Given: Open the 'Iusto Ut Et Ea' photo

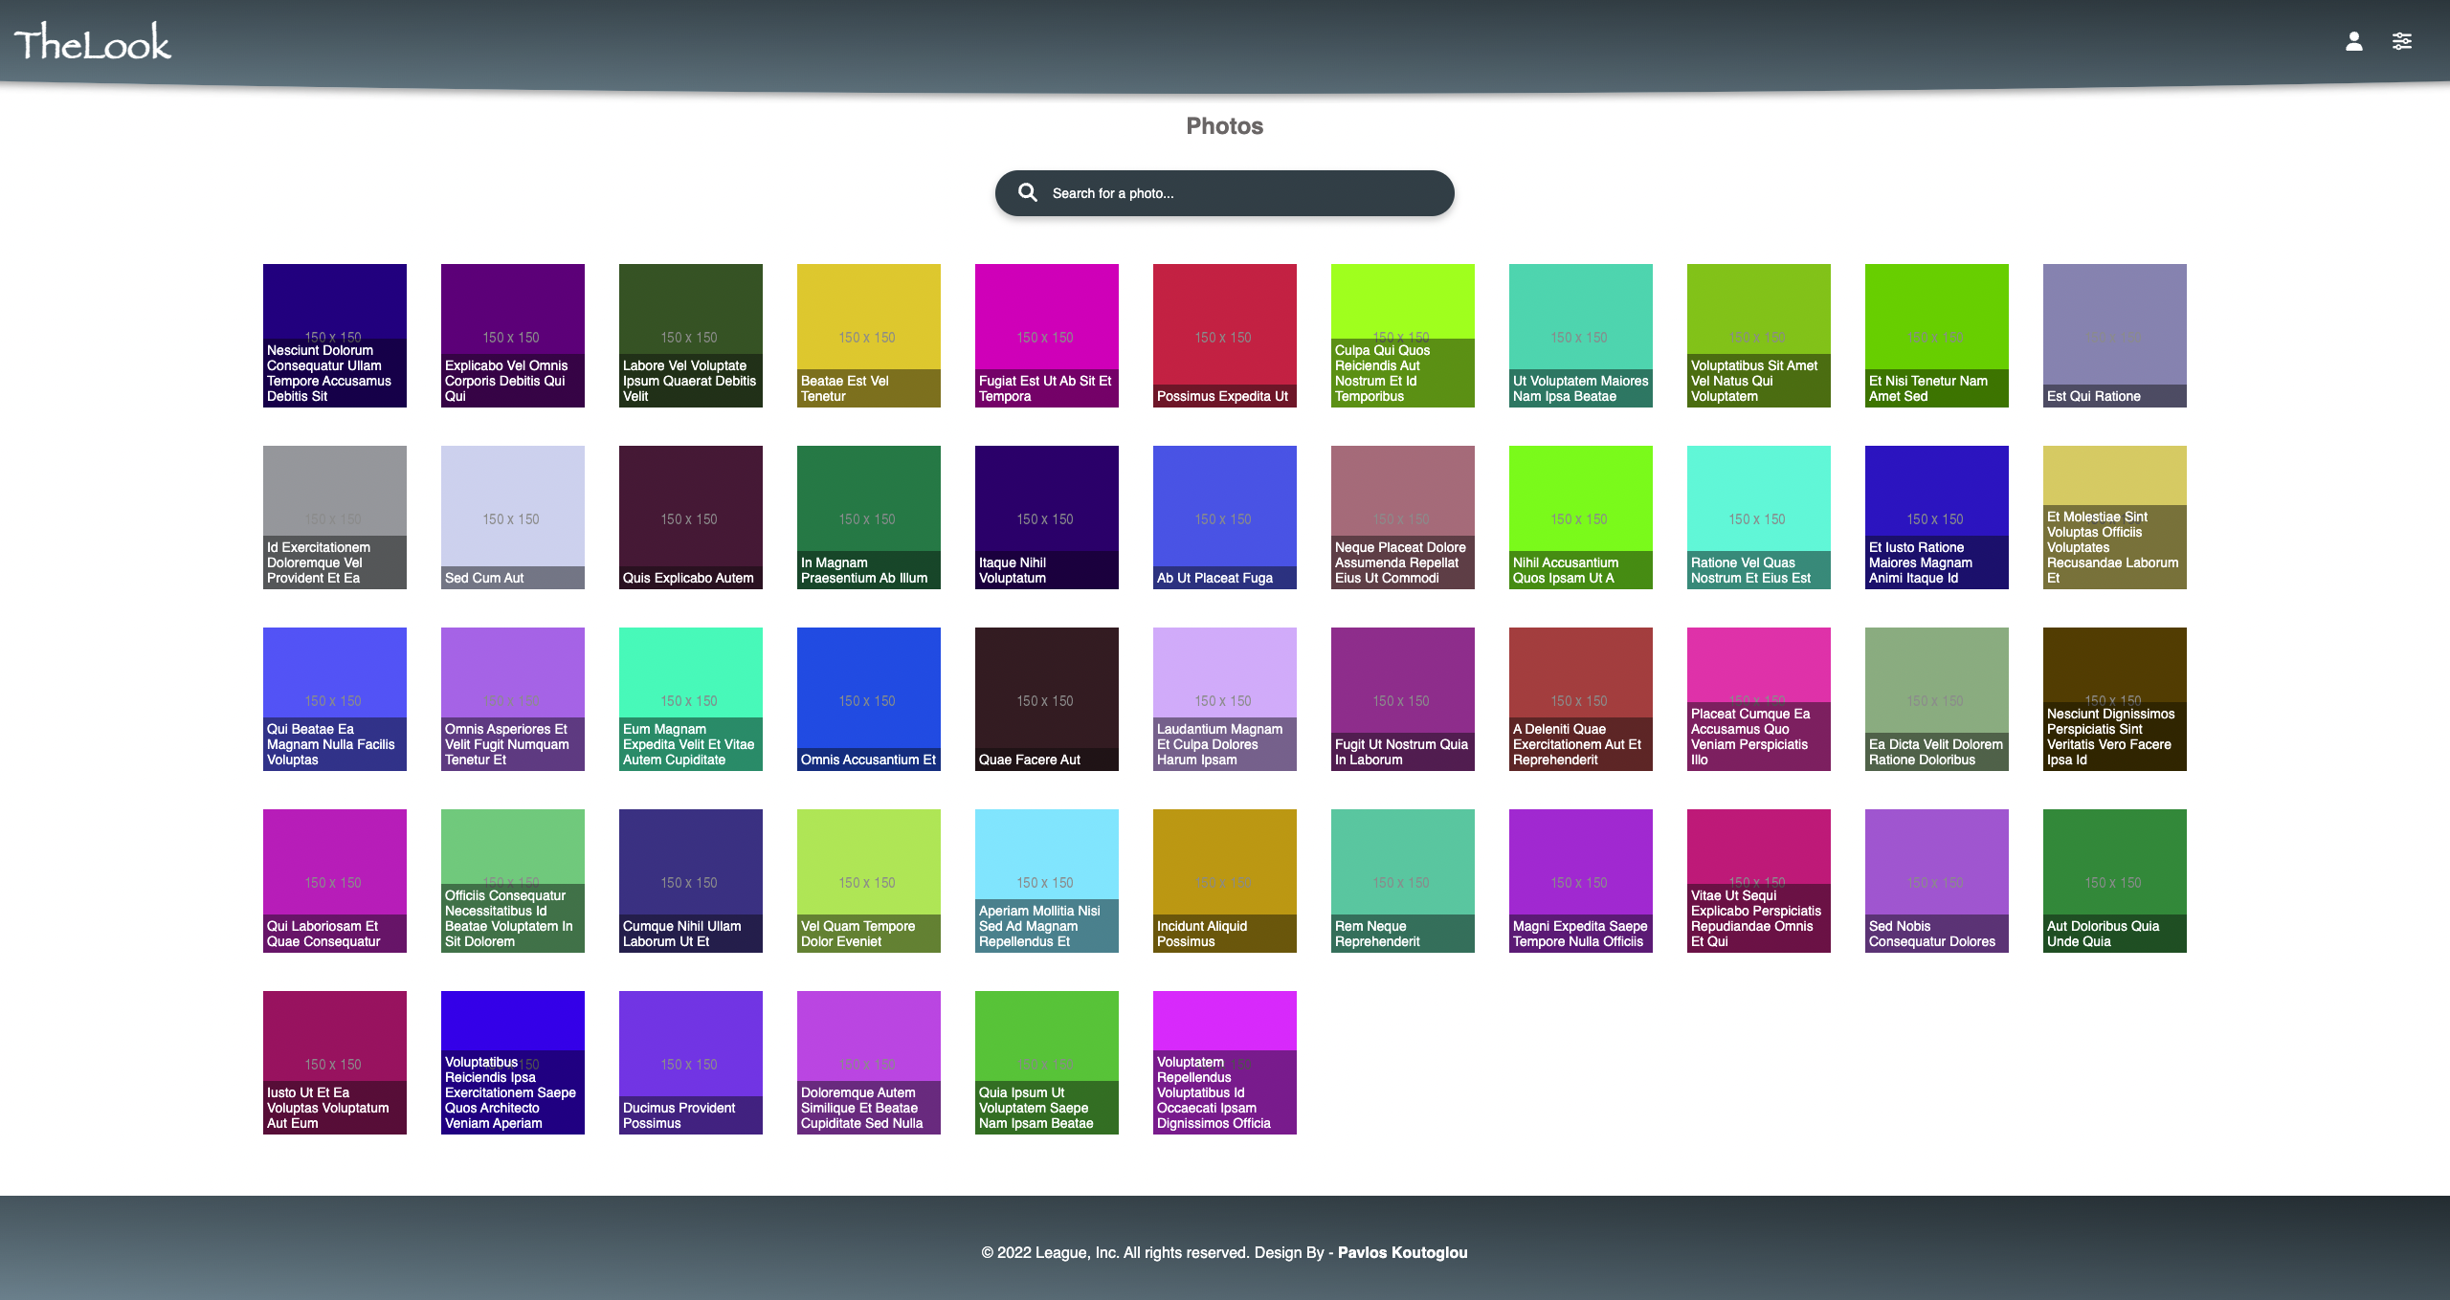Looking at the screenshot, I should [334, 1062].
